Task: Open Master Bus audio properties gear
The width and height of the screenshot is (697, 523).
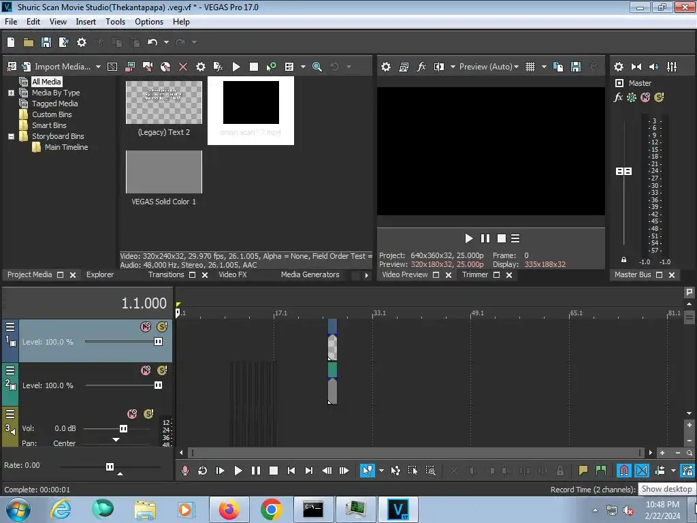Action: pyautogui.click(x=618, y=67)
